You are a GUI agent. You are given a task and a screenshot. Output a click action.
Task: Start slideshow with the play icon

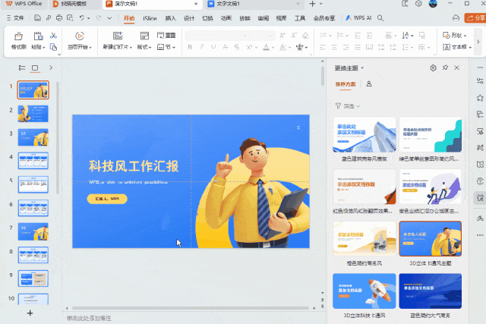coord(80,36)
